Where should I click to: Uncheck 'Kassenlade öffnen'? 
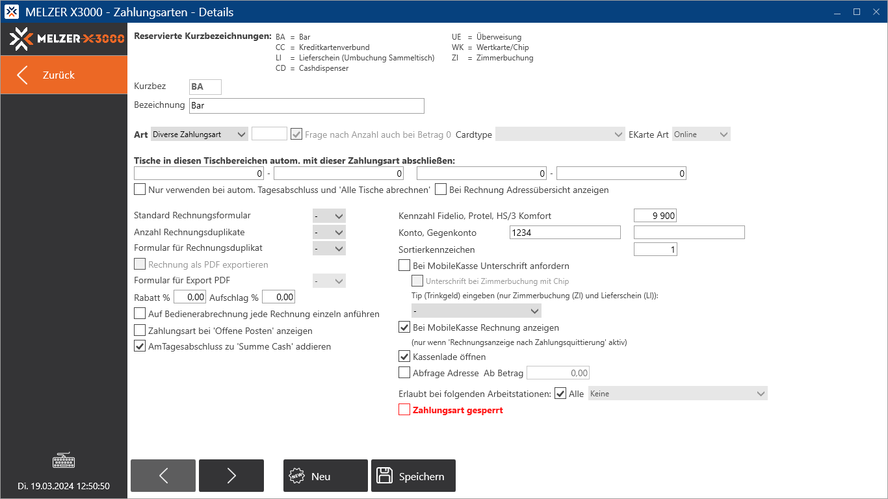404,357
